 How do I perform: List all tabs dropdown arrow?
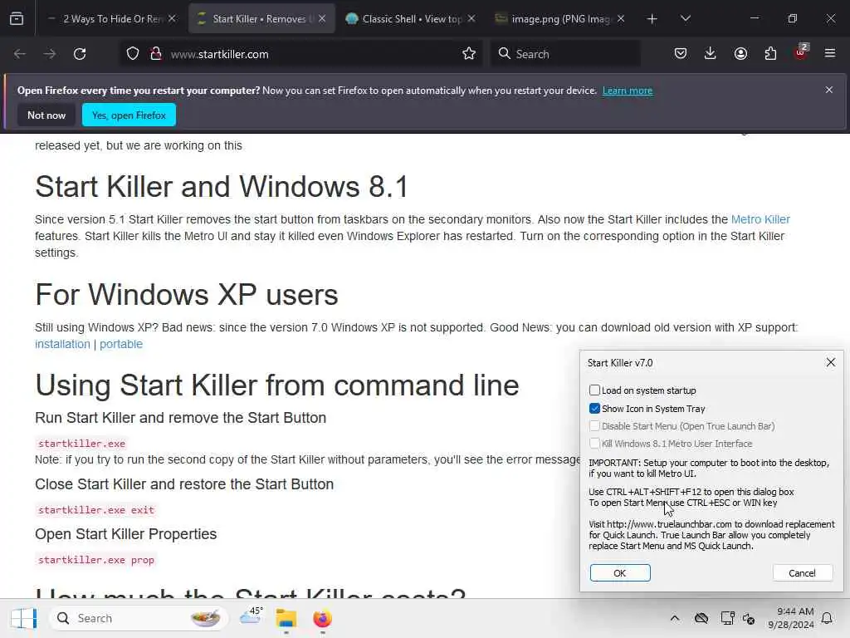(685, 19)
